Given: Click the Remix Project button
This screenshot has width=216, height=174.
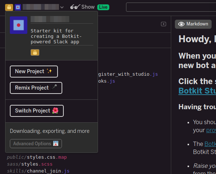Looking at the screenshot, I should point(36,88).
